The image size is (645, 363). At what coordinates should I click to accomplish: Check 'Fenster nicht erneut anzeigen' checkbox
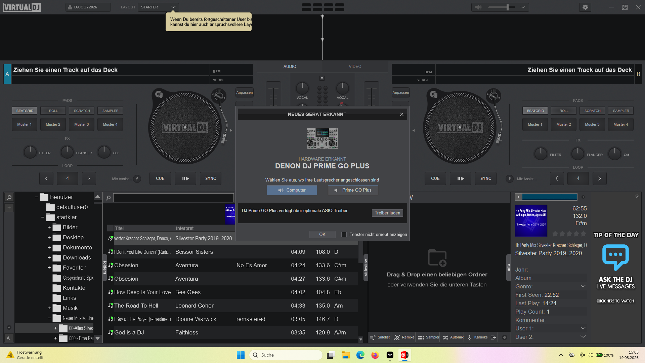[344, 235]
